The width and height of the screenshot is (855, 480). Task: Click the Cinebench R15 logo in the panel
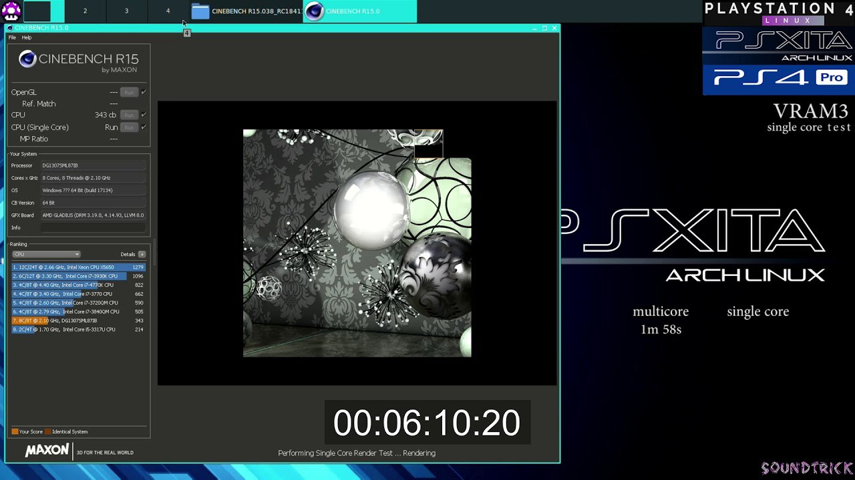point(79,61)
